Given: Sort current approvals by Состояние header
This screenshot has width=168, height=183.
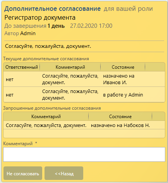Looking at the screenshot, I should 123,67.
